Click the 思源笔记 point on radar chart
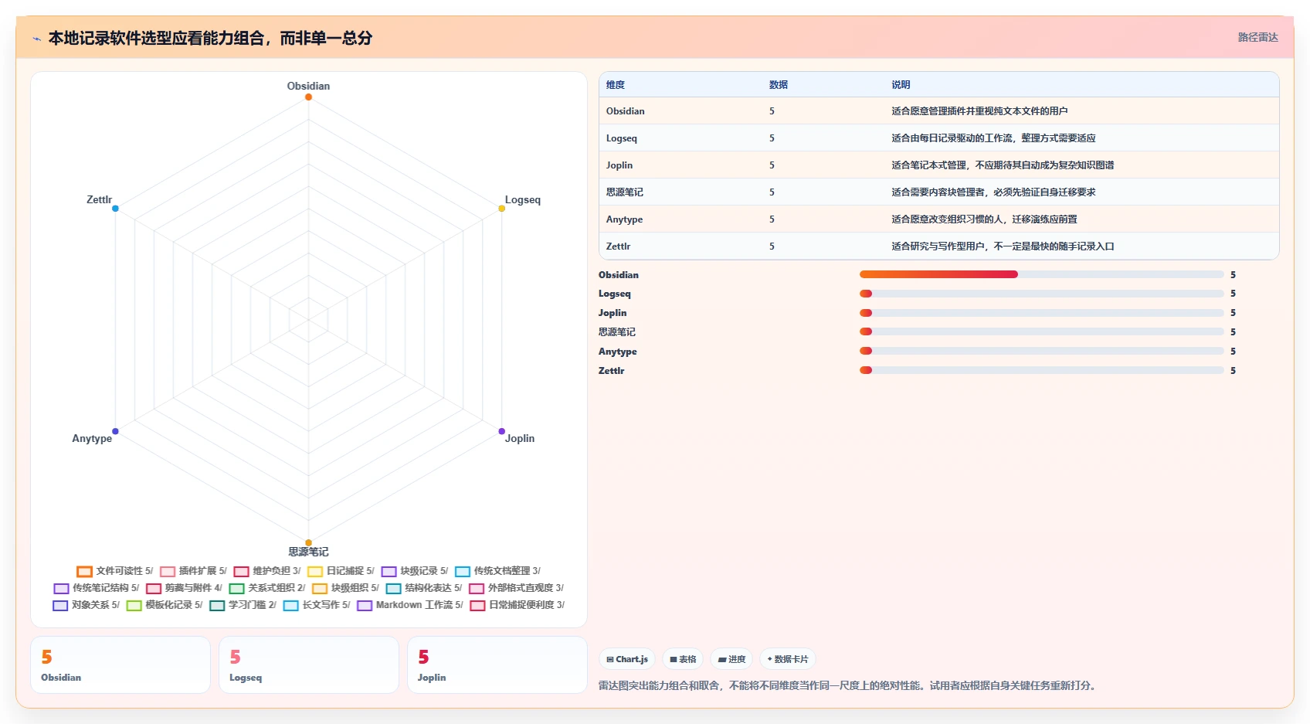The width and height of the screenshot is (1310, 724). [308, 542]
